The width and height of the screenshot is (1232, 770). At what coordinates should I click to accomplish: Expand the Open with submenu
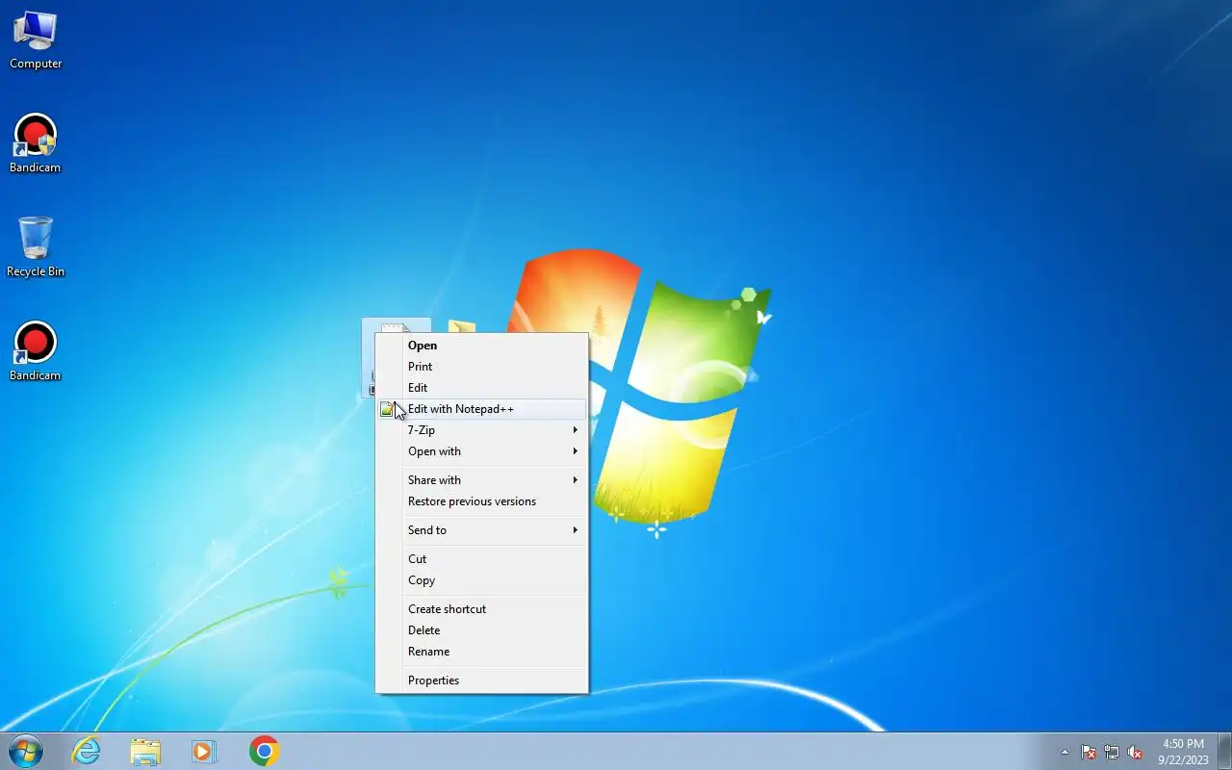[x=481, y=451]
